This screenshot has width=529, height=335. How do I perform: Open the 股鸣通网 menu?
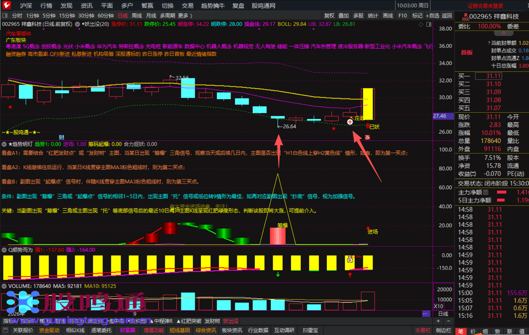[x=263, y=6]
